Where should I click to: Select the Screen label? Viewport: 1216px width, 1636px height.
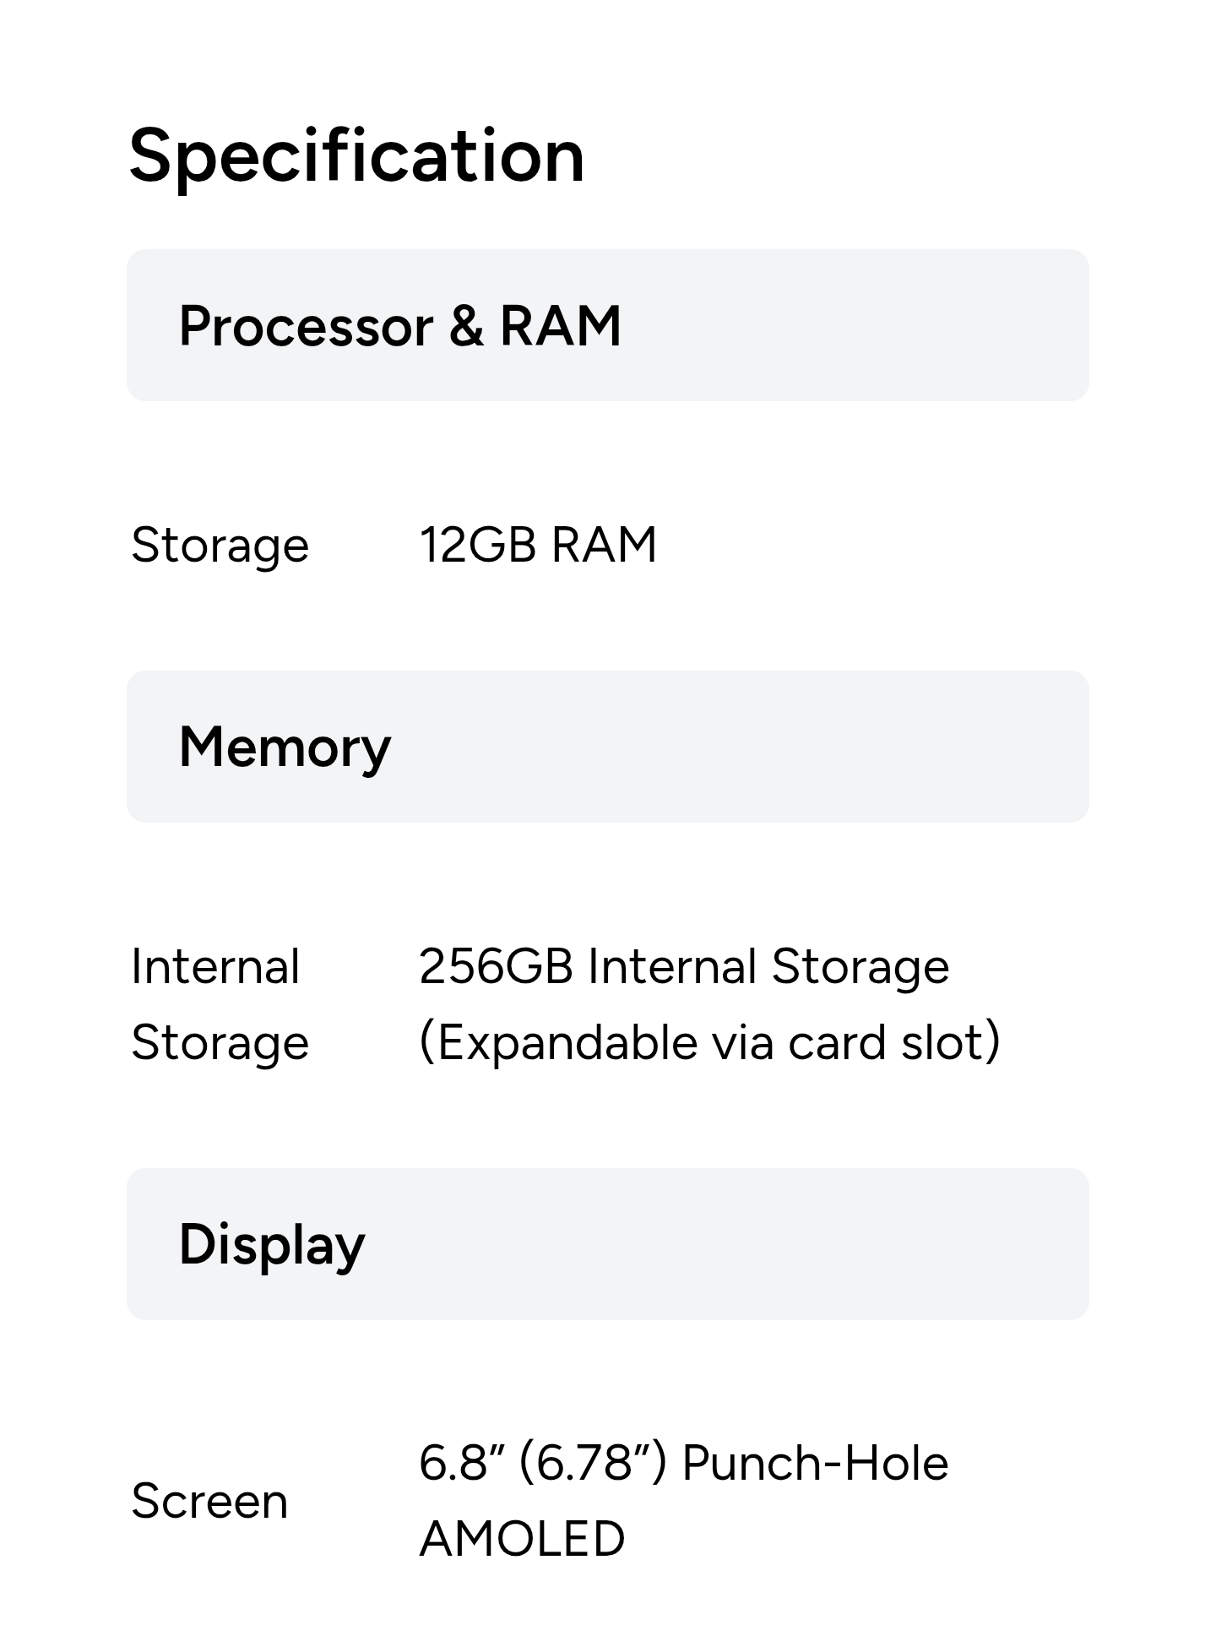[x=209, y=1502]
